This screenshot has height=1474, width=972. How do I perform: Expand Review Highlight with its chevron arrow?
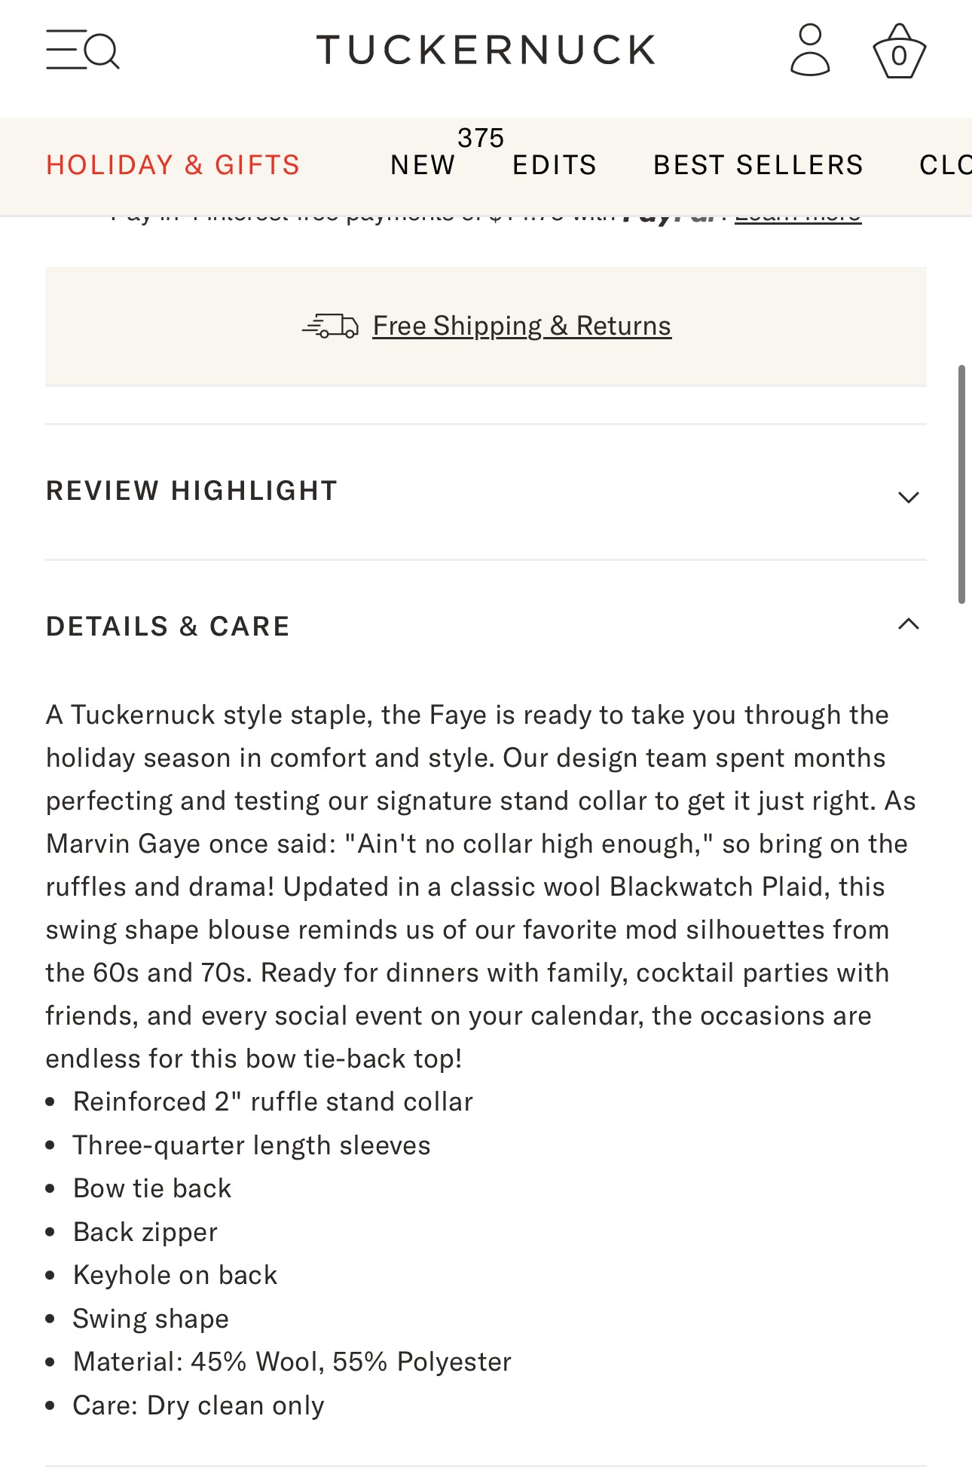[909, 497]
